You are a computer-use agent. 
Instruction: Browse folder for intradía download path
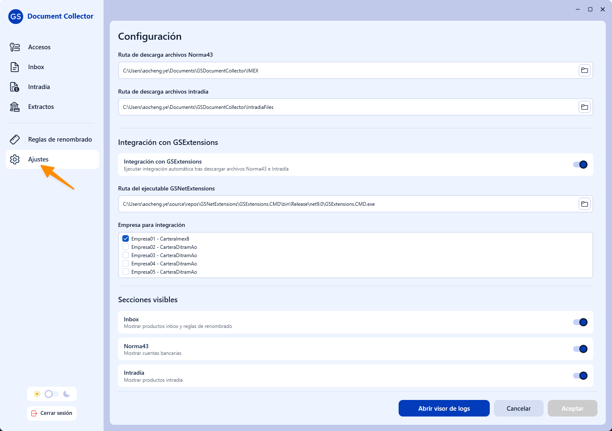[x=585, y=107]
